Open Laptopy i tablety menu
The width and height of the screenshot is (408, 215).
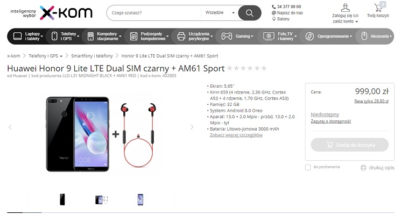coord(28,37)
